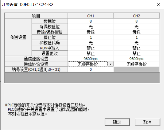Open CH1 通信协议设置 dropdown arrow
The height and width of the screenshot is (130, 164).
[111, 64]
